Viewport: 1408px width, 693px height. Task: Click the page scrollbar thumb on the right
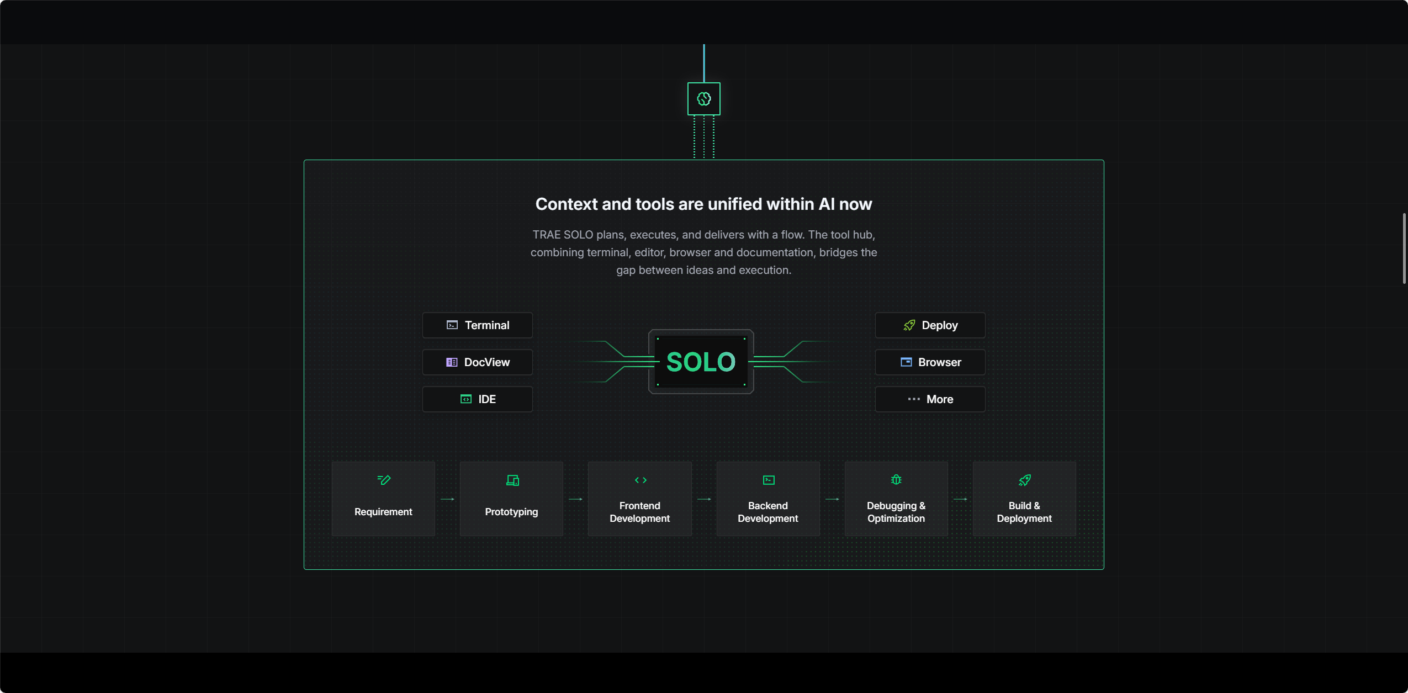1404,248
